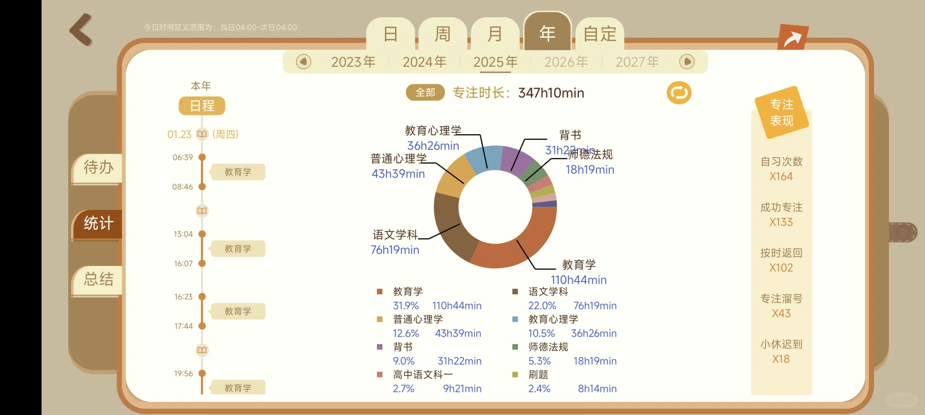Click the 本年 heading
The image size is (925, 415).
[x=201, y=86]
